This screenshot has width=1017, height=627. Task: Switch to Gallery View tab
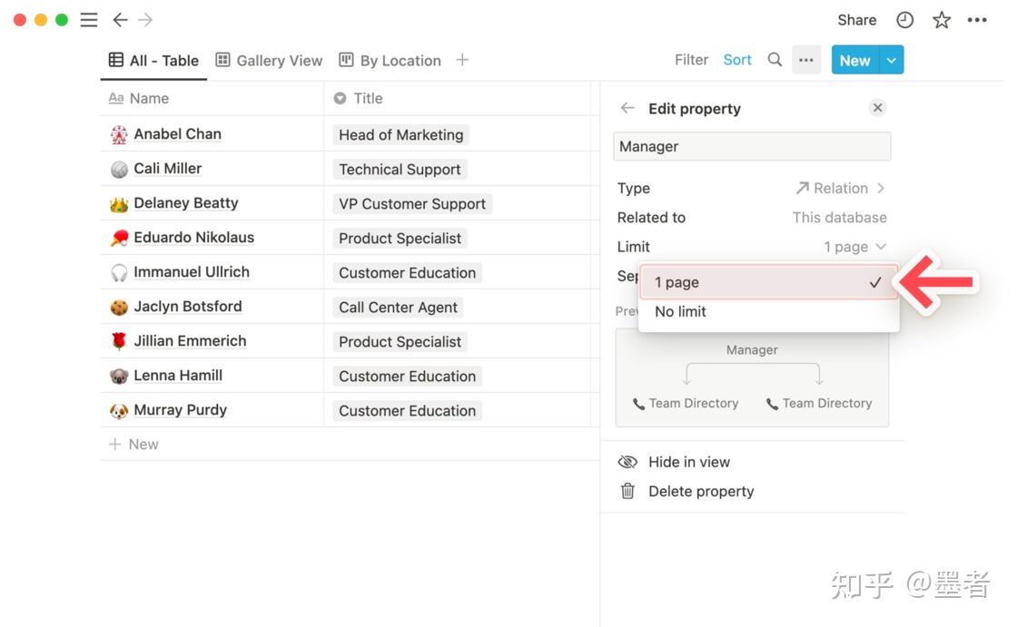point(270,61)
